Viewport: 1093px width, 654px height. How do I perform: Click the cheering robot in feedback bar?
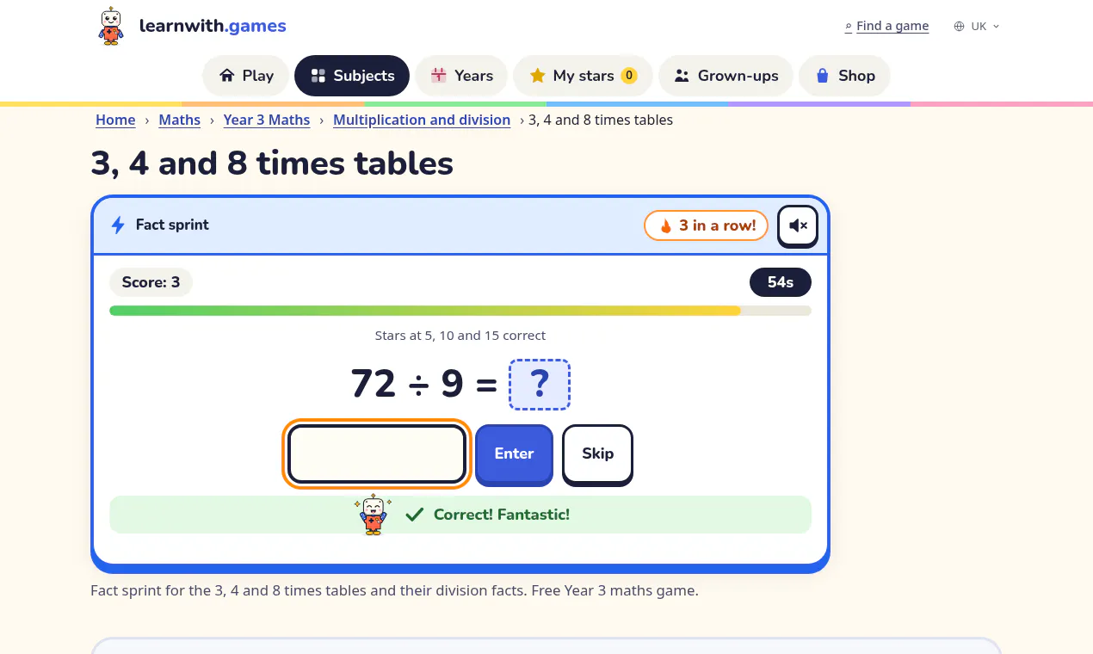coord(373,515)
